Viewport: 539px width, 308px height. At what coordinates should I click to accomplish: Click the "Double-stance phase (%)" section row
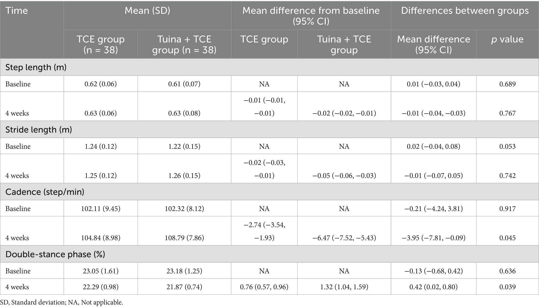click(55, 254)
